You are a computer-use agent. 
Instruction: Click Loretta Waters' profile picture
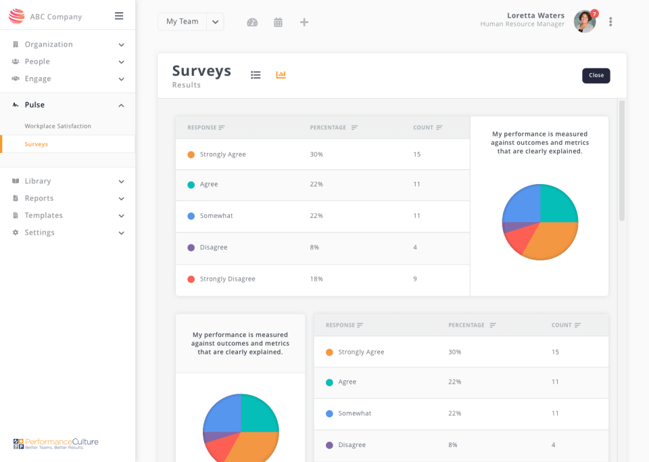[x=583, y=21]
